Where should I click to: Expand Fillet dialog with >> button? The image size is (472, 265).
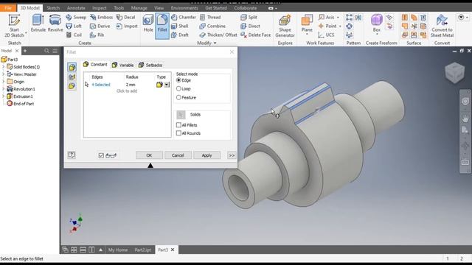pos(232,155)
